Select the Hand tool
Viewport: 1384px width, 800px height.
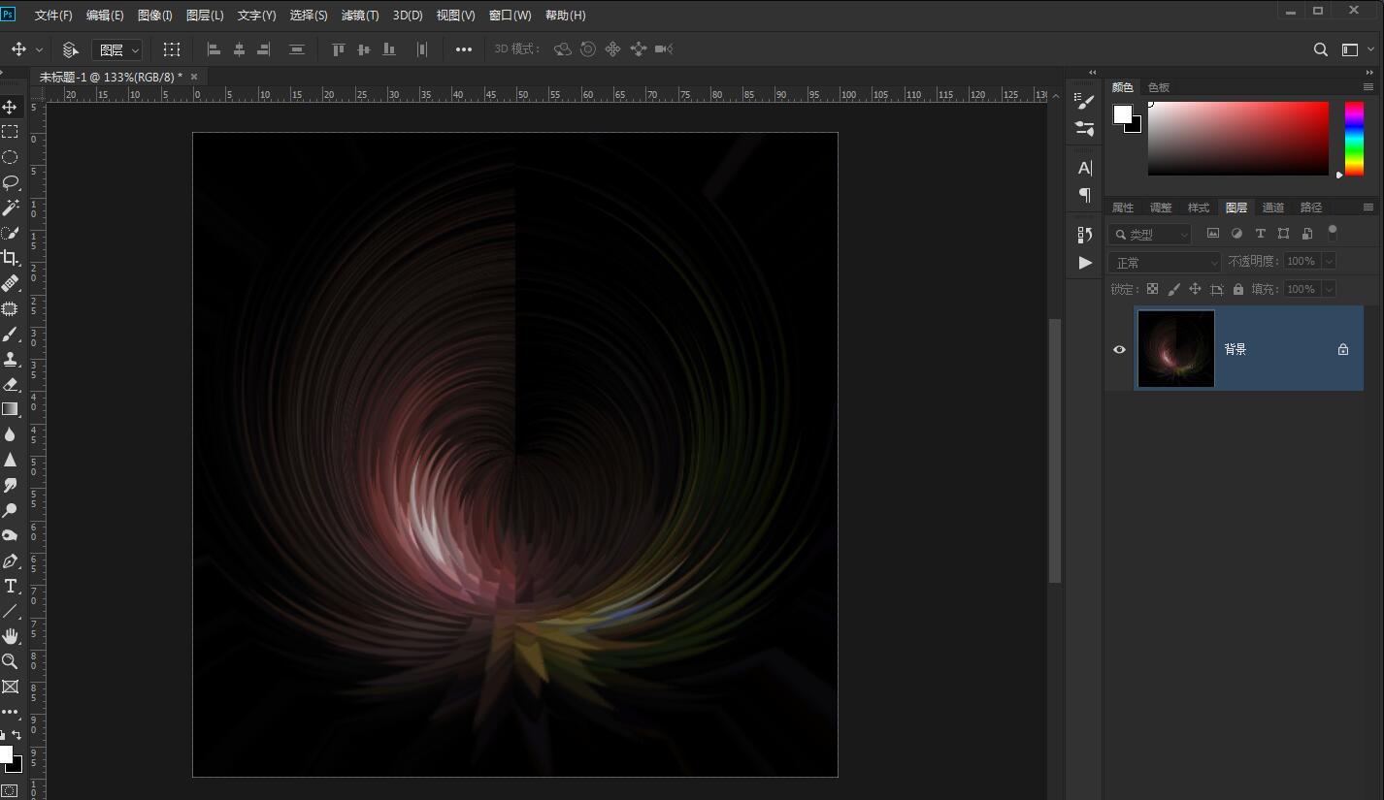[11, 636]
